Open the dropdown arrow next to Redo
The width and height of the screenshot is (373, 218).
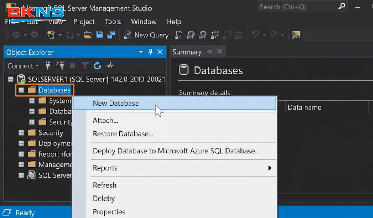(x=282, y=35)
